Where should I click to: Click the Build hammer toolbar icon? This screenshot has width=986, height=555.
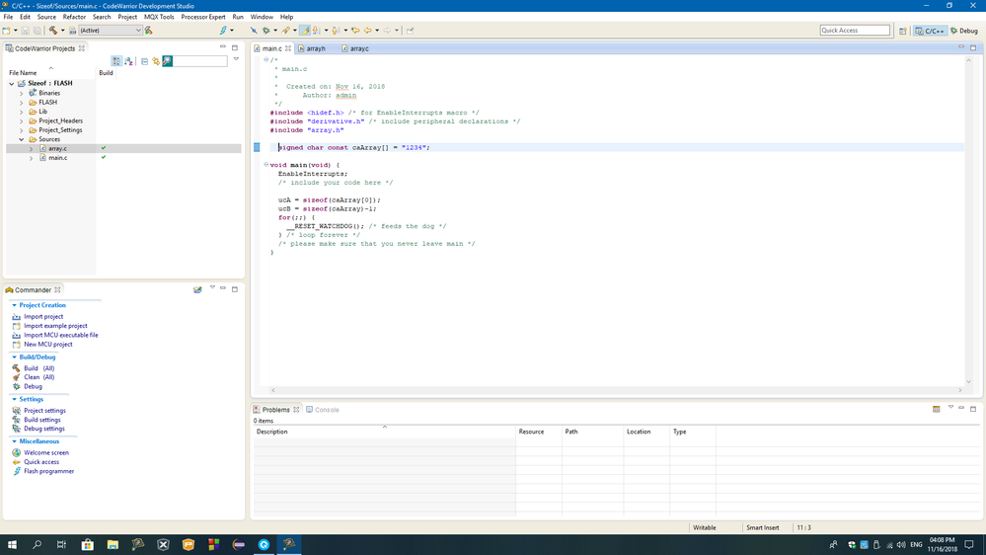53,31
